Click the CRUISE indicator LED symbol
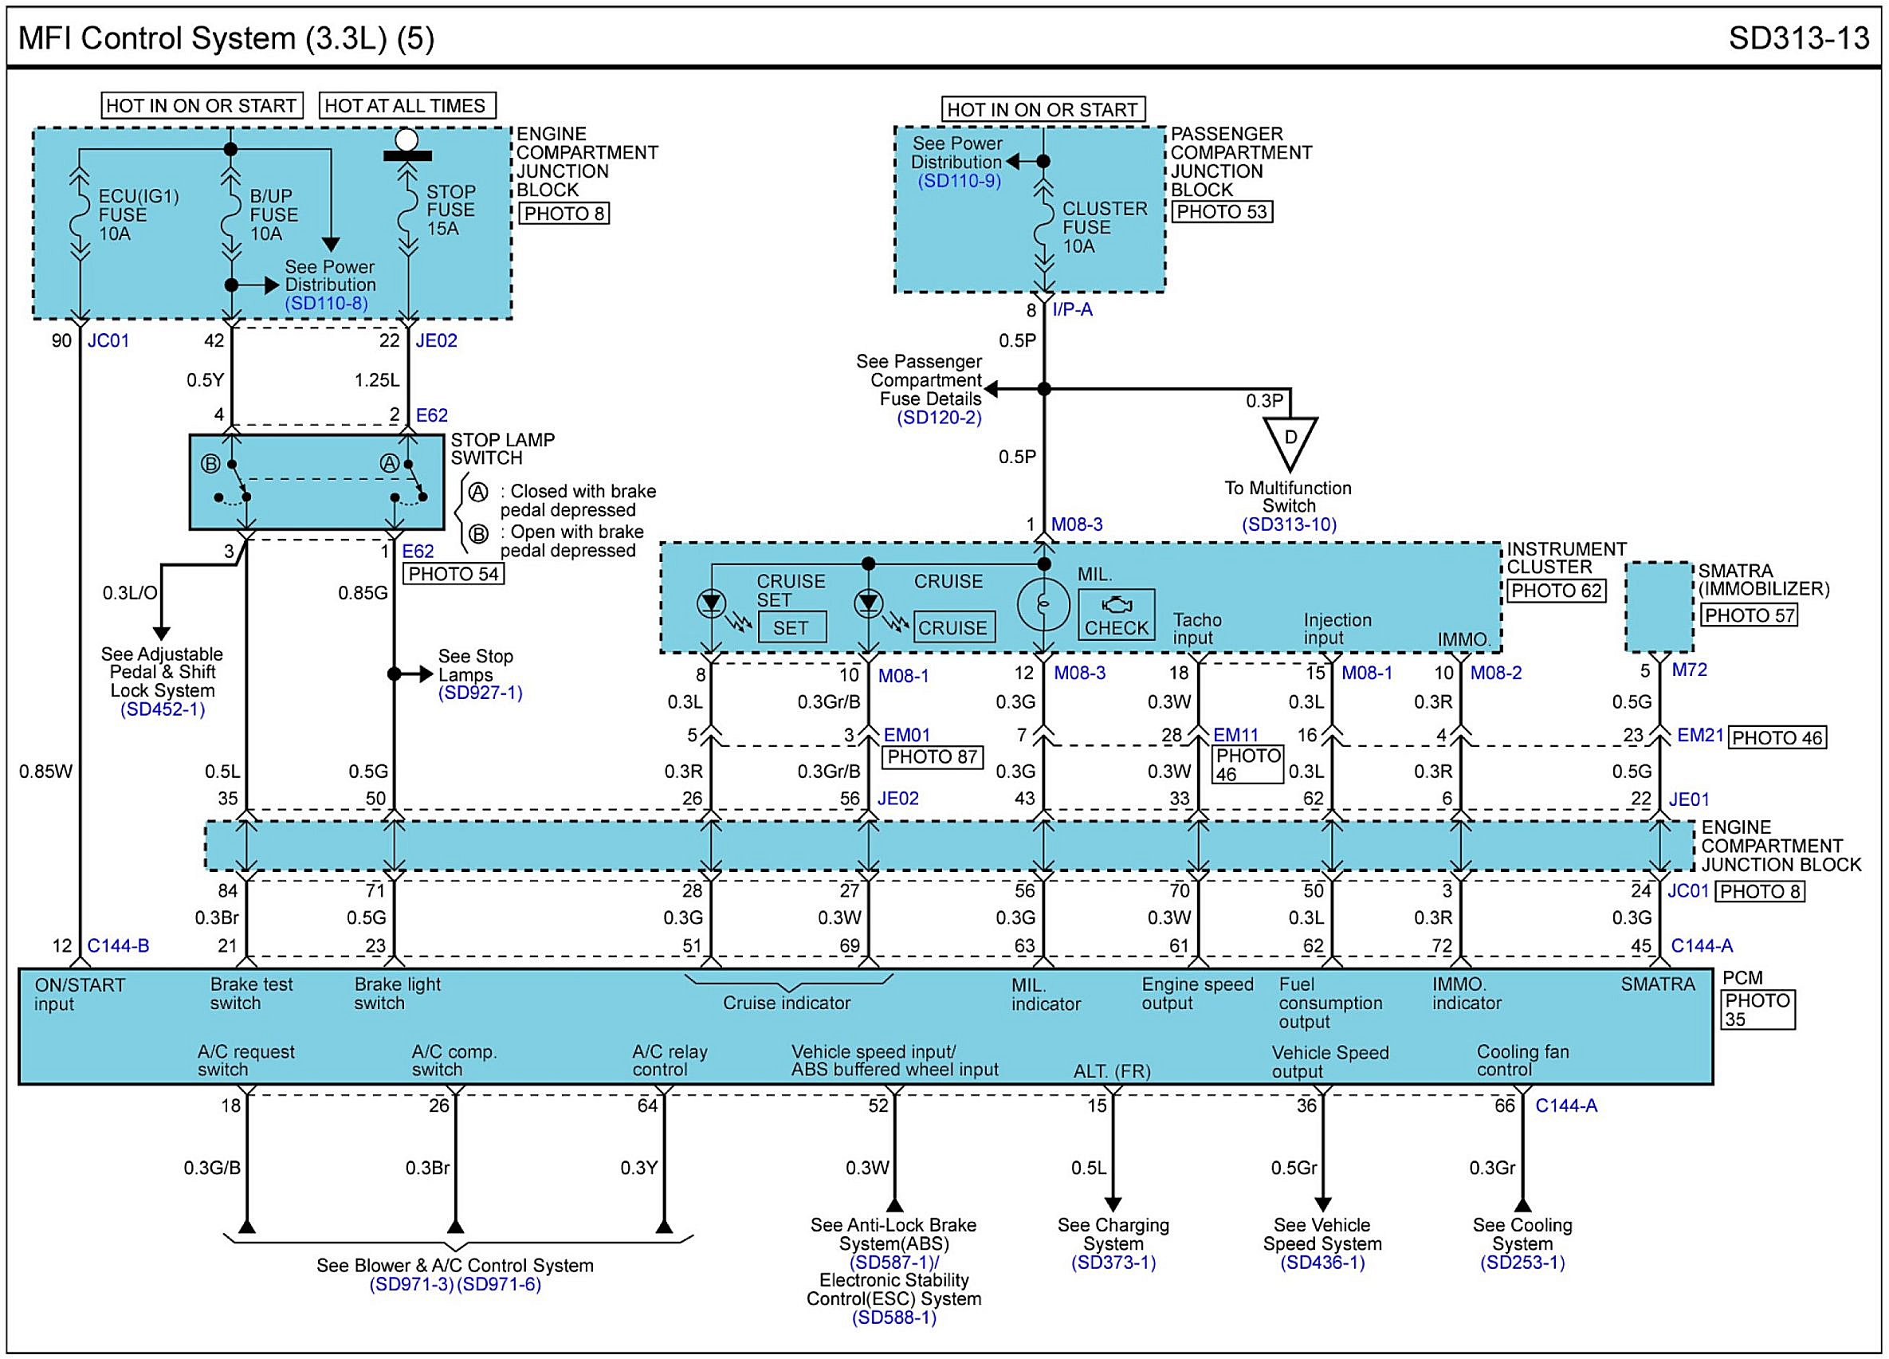The height and width of the screenshot is (1359, 1889). 868,603
